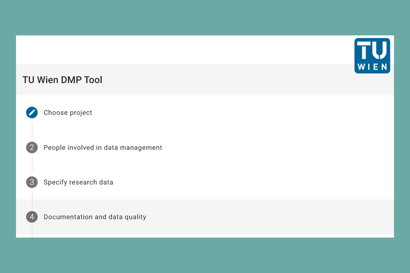Select the 'People involved in data management' text
Viewport: 410px width, 273px height.
pos(102,147)
